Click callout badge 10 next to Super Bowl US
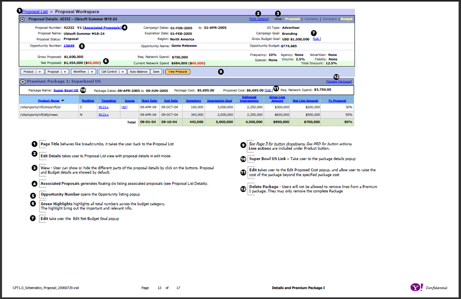The image size is (461, 299). [83, 90]
